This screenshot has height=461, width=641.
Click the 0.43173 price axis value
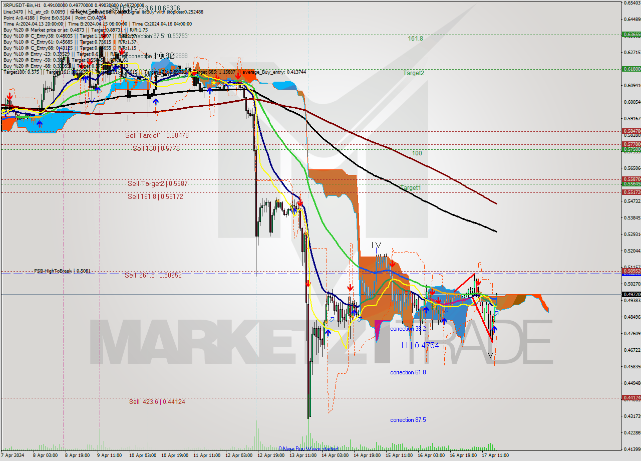632,416
